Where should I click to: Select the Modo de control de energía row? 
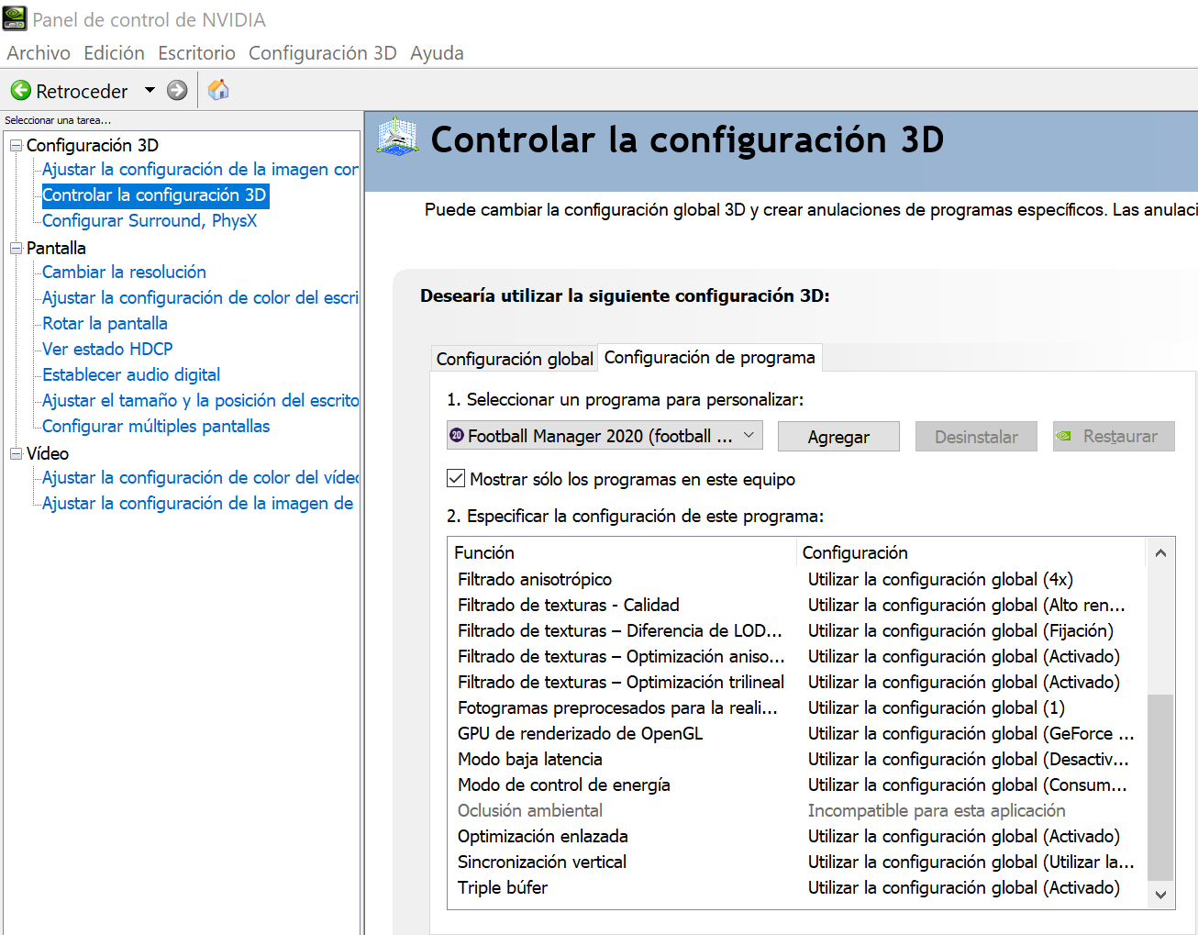pos(796,785)
